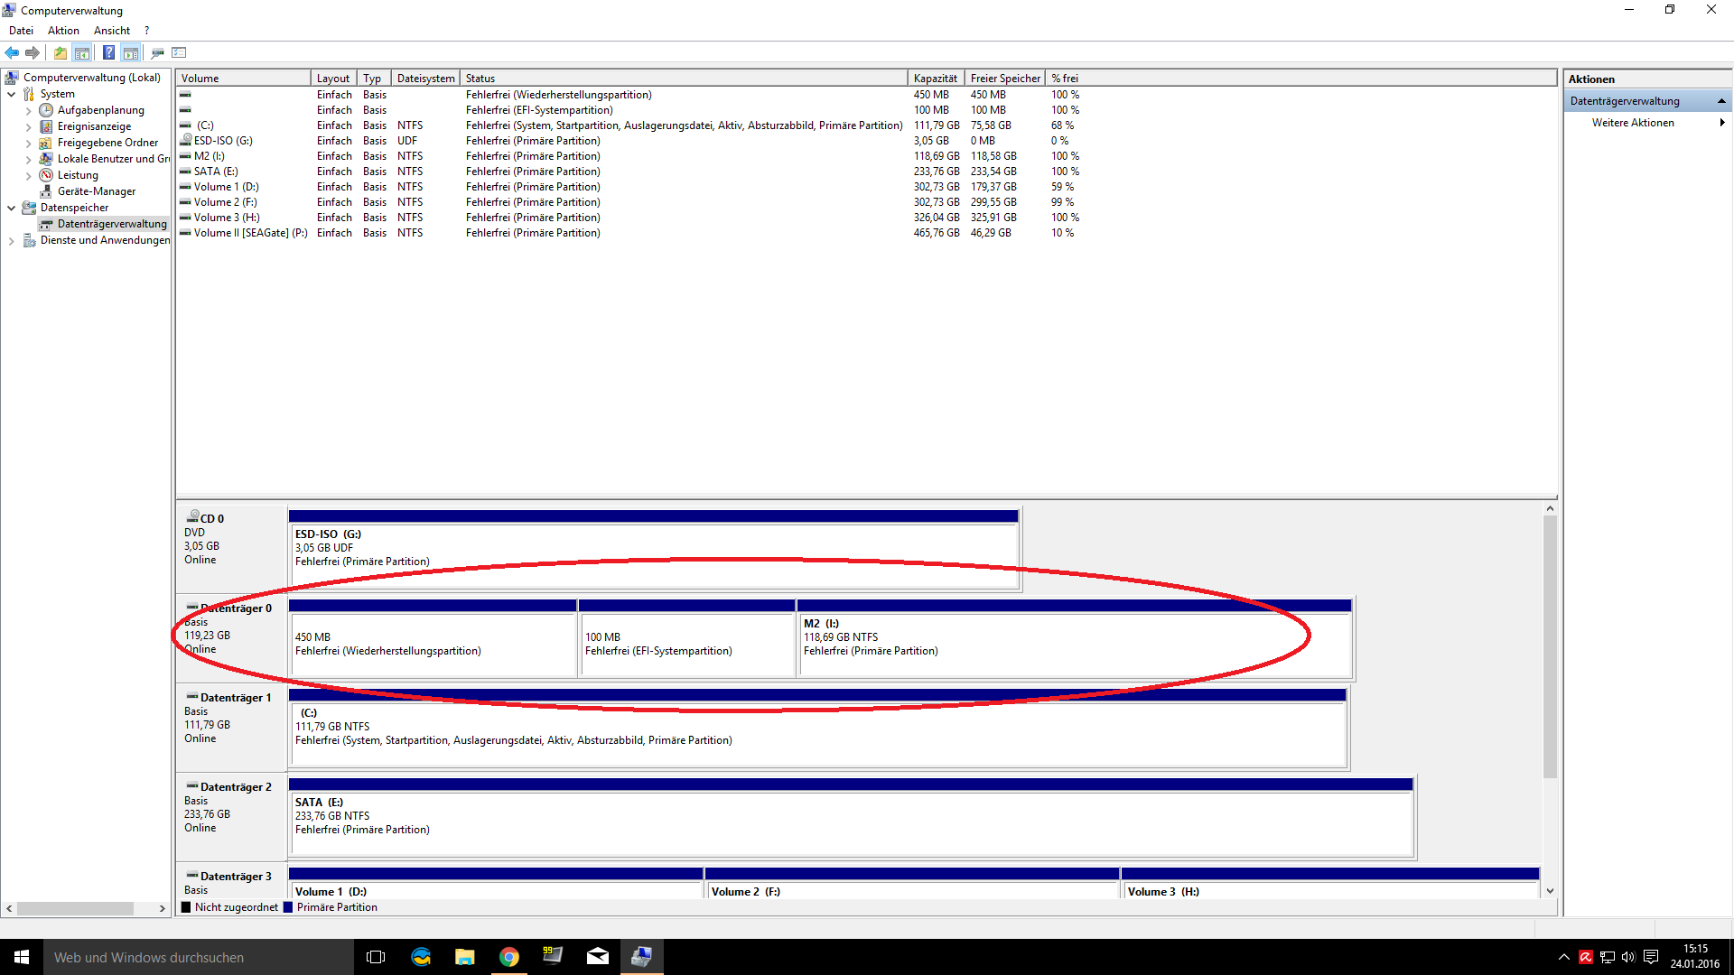Click the checklist settings toolbar icon
Screen dimensions: 1734x975
(179, 52)
